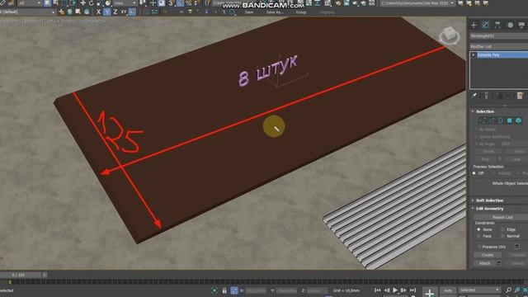Step to previous frame
This screenshot has width=528, height=297.
[387, 290]
